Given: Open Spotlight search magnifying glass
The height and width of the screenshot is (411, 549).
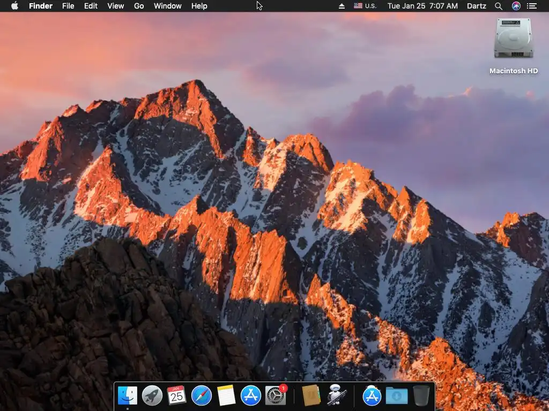Looking at the screenshot, I should tap(499, 6).
